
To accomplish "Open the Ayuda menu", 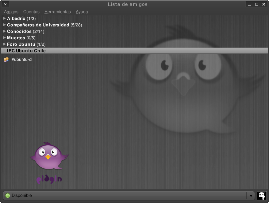I will 82,12.
